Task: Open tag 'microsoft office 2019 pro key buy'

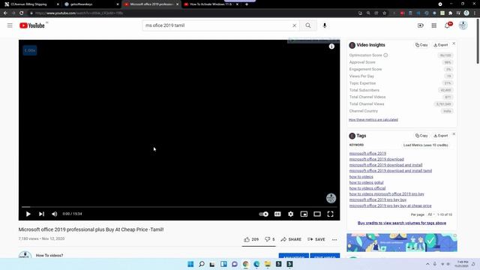Action: tap(378, 199)
